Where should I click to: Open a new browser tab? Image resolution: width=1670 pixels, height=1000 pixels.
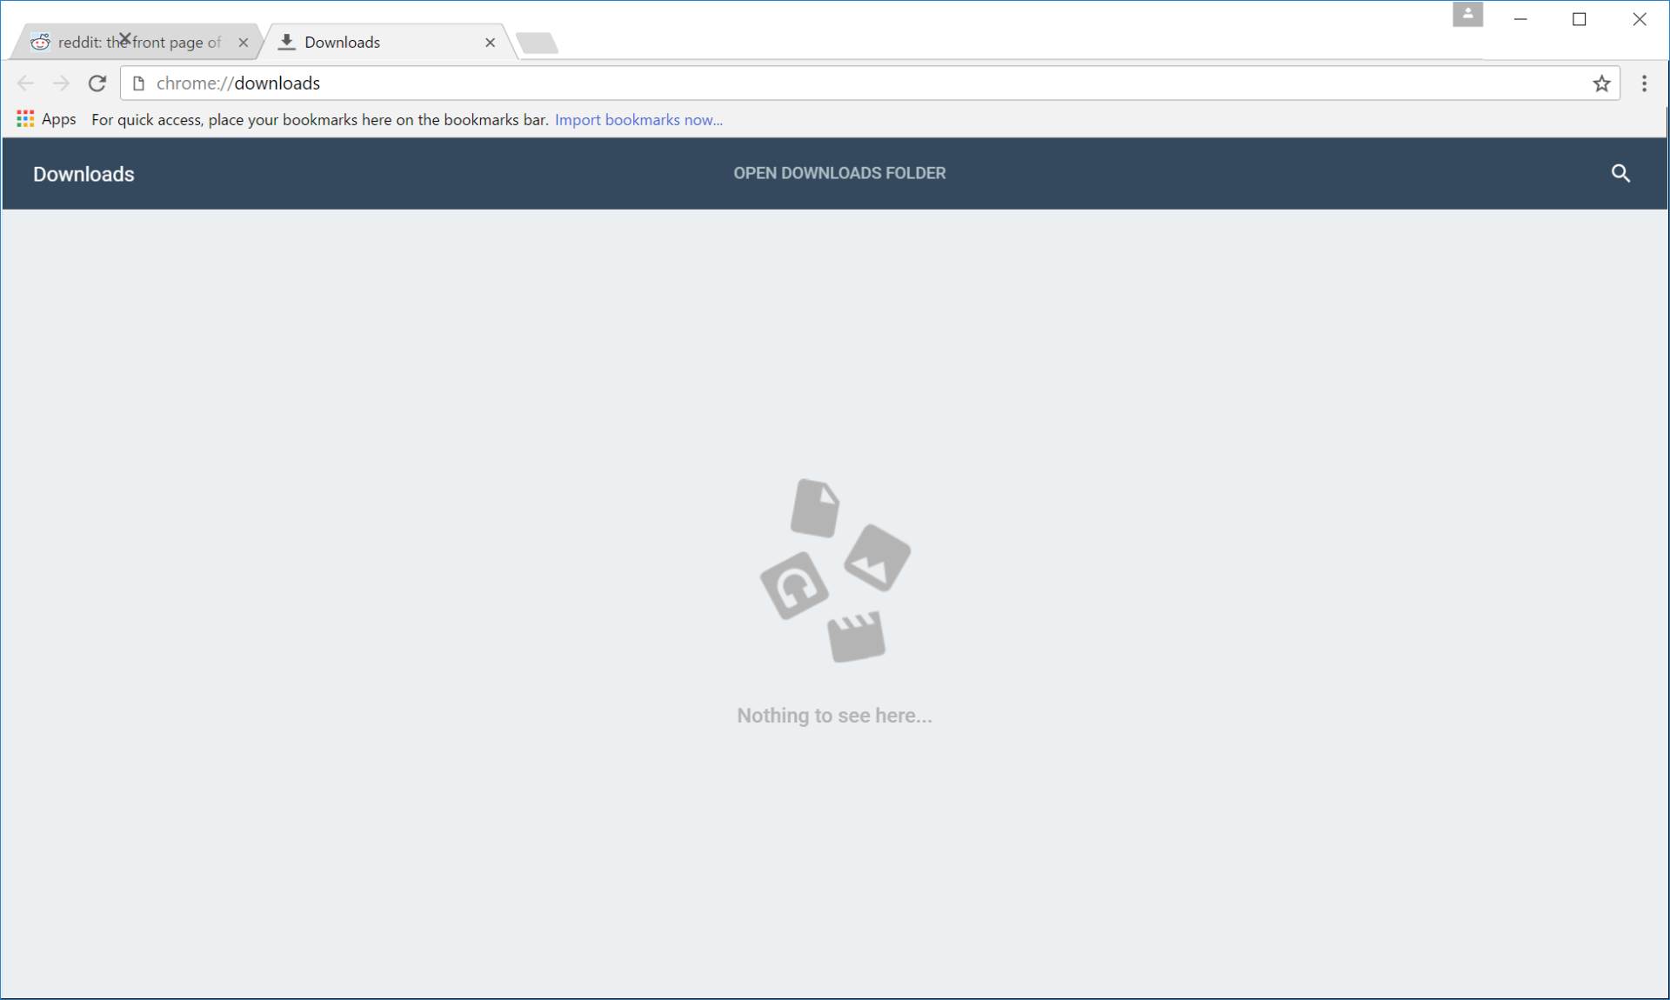(x=538, y=41)
